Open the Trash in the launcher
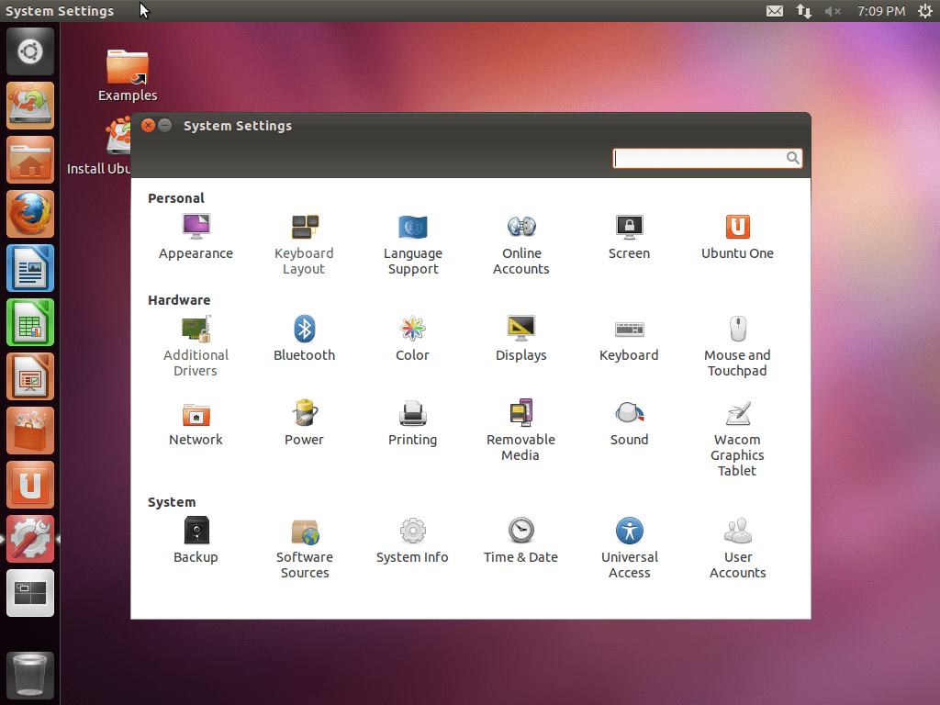 pyautogui.click(x=30, y=675)
